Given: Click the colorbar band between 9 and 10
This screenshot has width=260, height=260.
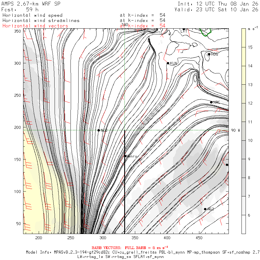Looking at the screenshot, I should click(244, 150).
